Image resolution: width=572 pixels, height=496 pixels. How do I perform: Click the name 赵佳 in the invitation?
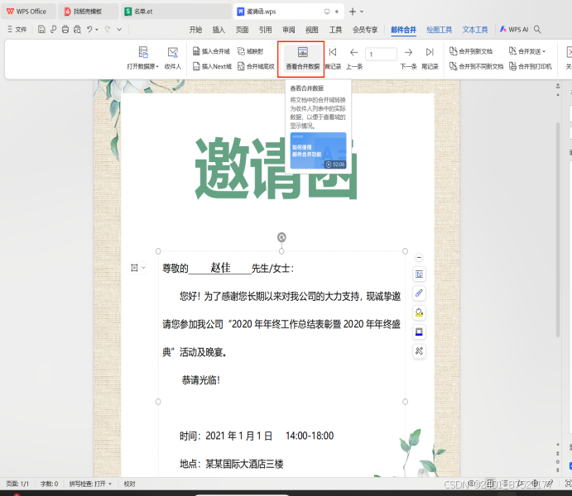221,268
